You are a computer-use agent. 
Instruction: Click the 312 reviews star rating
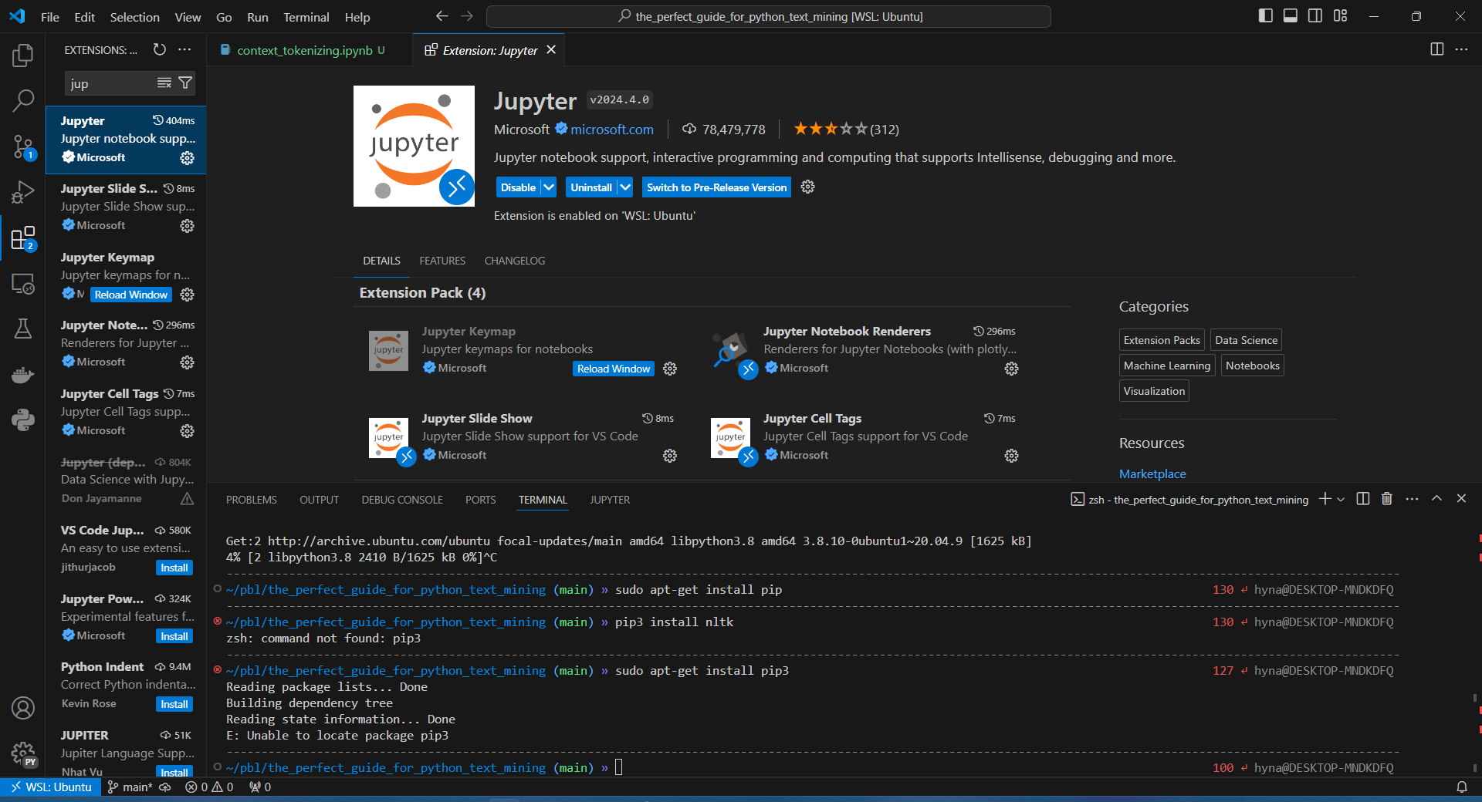[846, 129]
